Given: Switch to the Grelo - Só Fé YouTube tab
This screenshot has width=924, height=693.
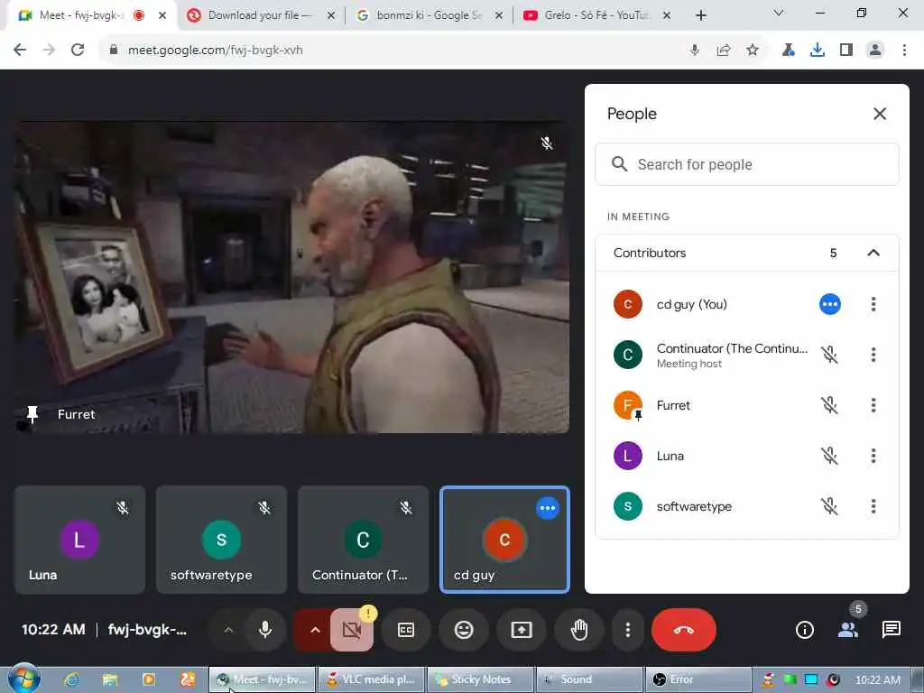Looking at the screenshot, I should [596, 15].
